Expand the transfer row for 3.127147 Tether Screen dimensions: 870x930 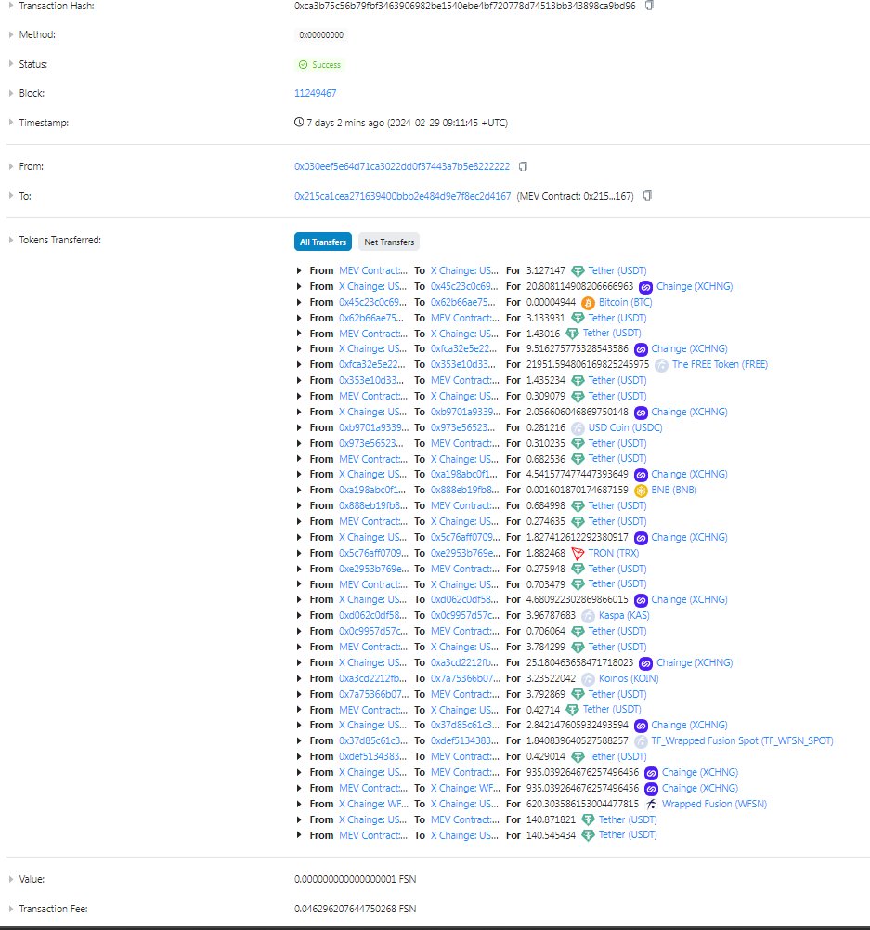click(299, 270)
